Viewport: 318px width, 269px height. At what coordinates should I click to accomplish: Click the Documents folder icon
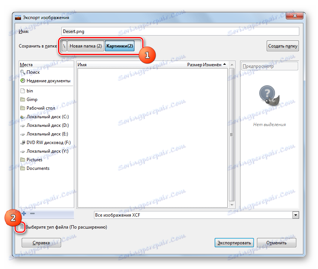23,168
